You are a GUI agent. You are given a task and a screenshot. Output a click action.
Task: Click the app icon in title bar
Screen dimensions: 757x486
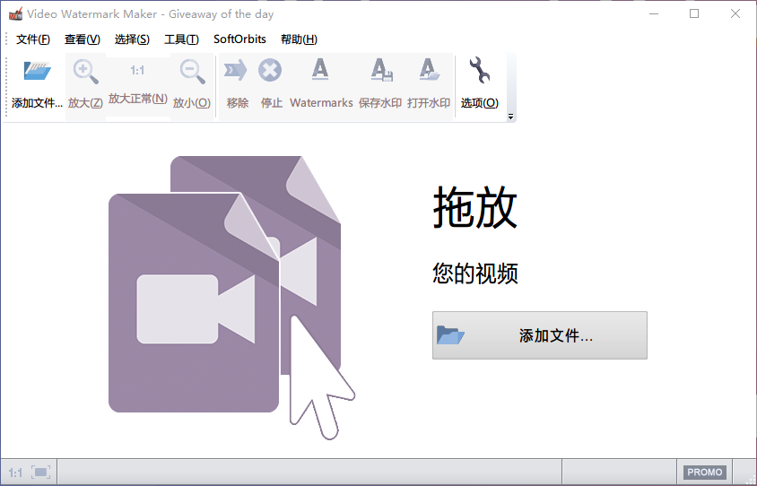coord(15,14)
